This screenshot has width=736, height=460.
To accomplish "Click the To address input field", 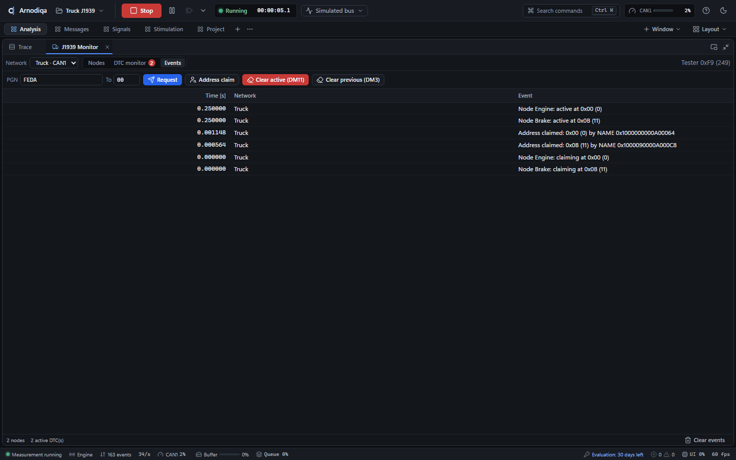I will point(127,80).
